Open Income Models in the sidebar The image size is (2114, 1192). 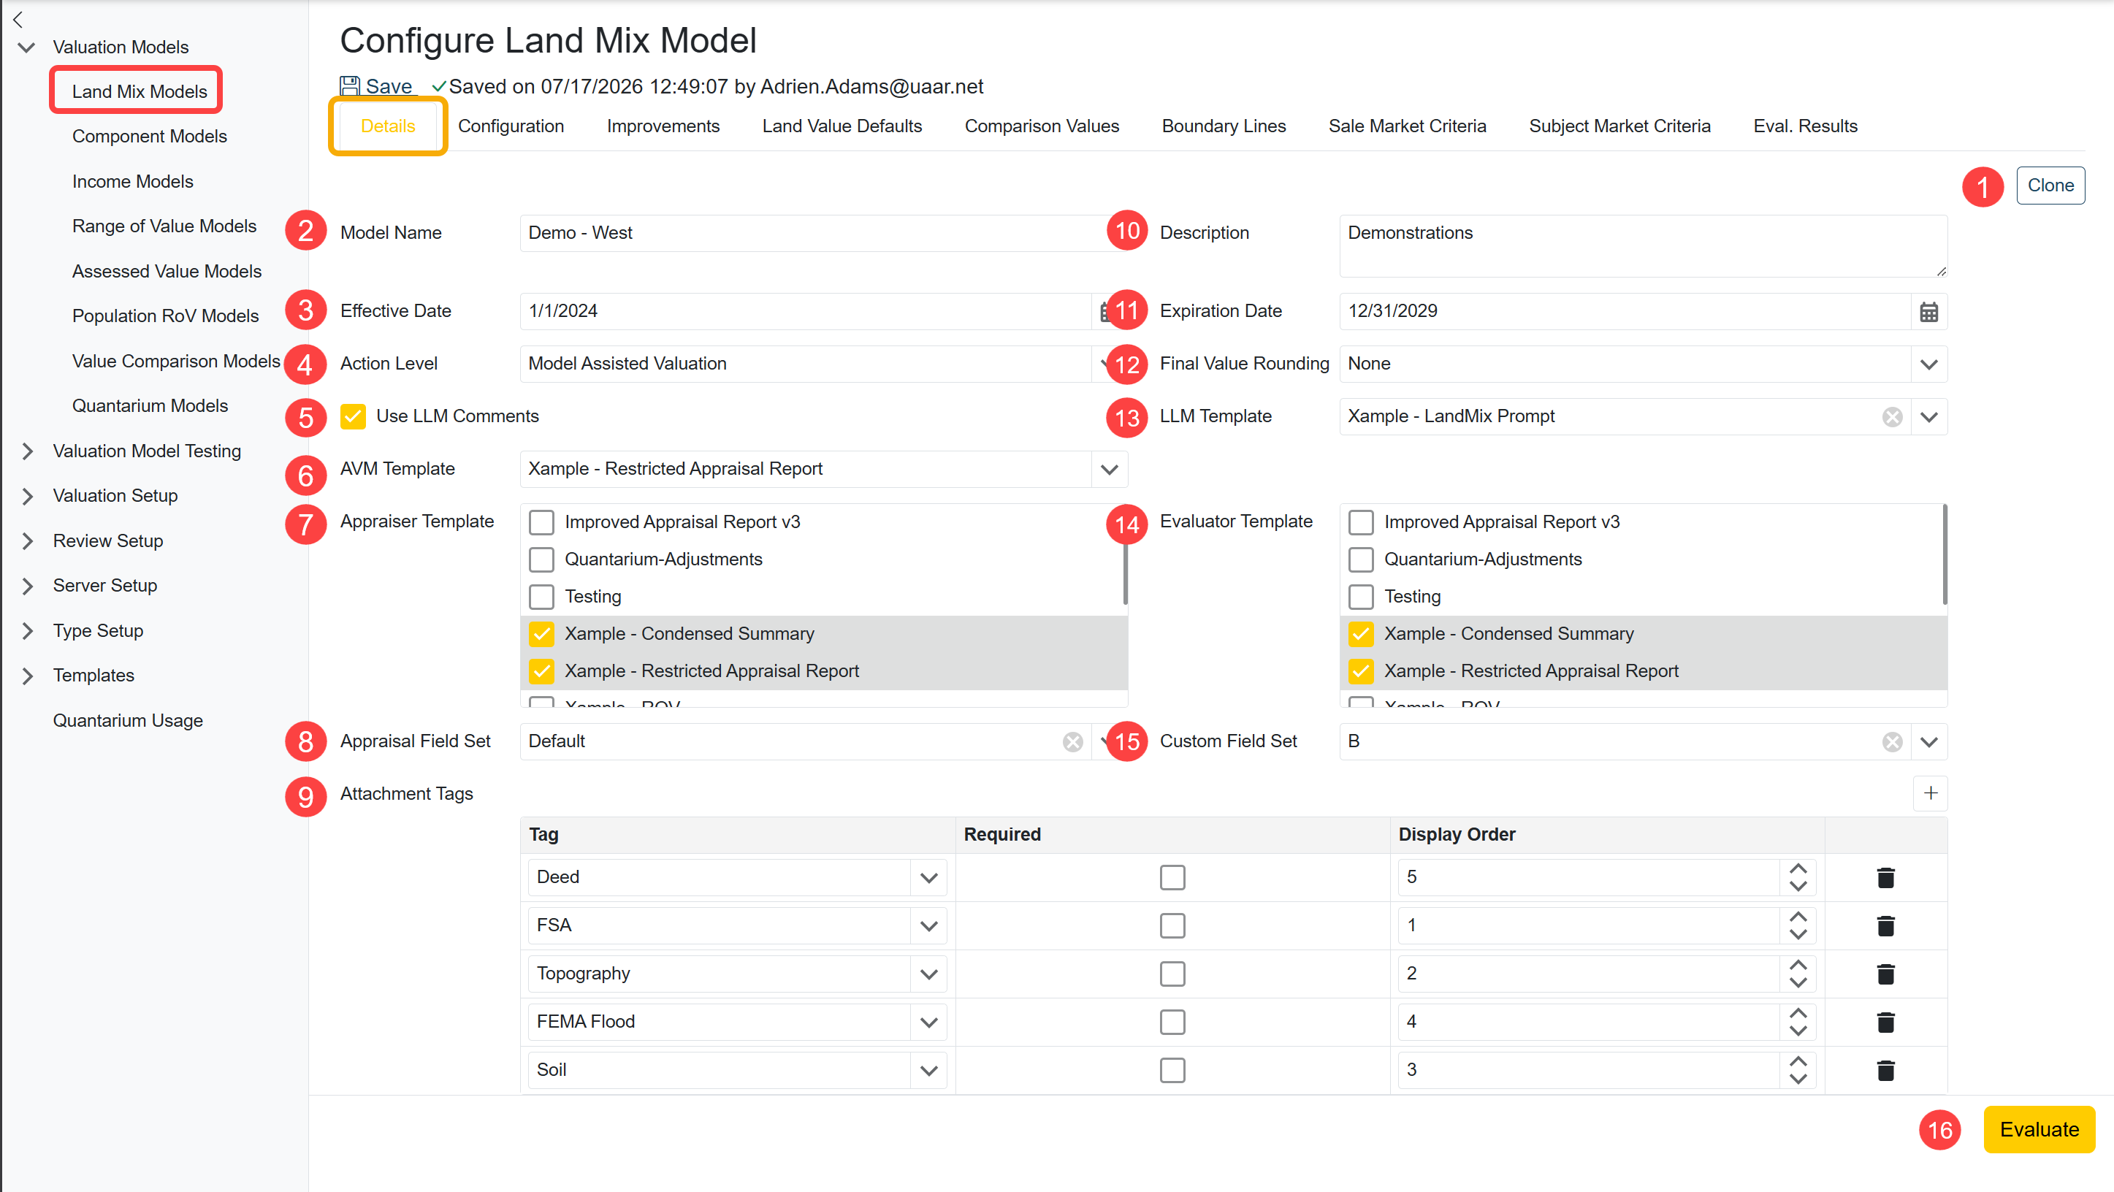(133, 181)
